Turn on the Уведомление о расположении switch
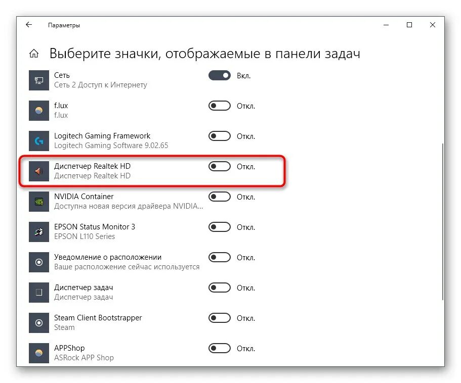Image resolution: width=461 pixels, height=383 pixels. pos(219,257)
